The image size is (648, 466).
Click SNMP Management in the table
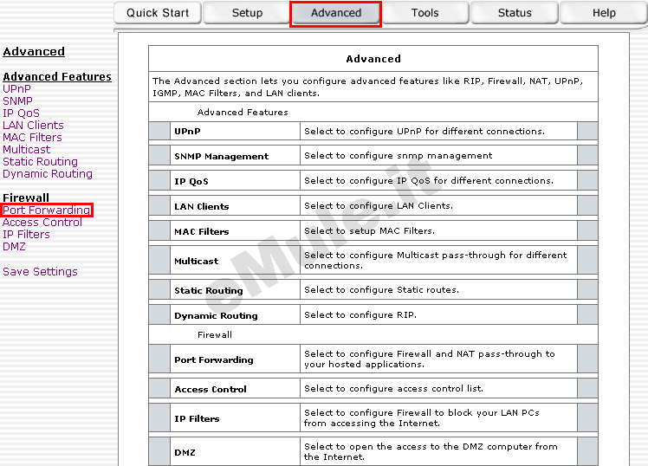pos(221,157)
